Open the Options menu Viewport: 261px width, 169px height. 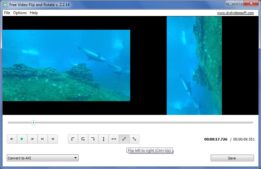(20, 13)
